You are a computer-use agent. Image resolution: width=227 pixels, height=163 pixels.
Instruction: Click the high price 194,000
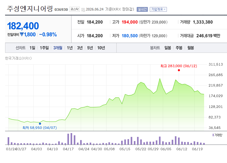[x=130, y=22]
